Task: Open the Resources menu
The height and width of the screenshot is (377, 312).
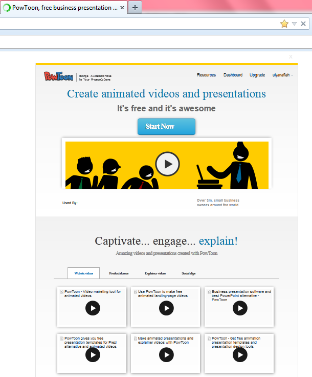Action: click(206, 75)
